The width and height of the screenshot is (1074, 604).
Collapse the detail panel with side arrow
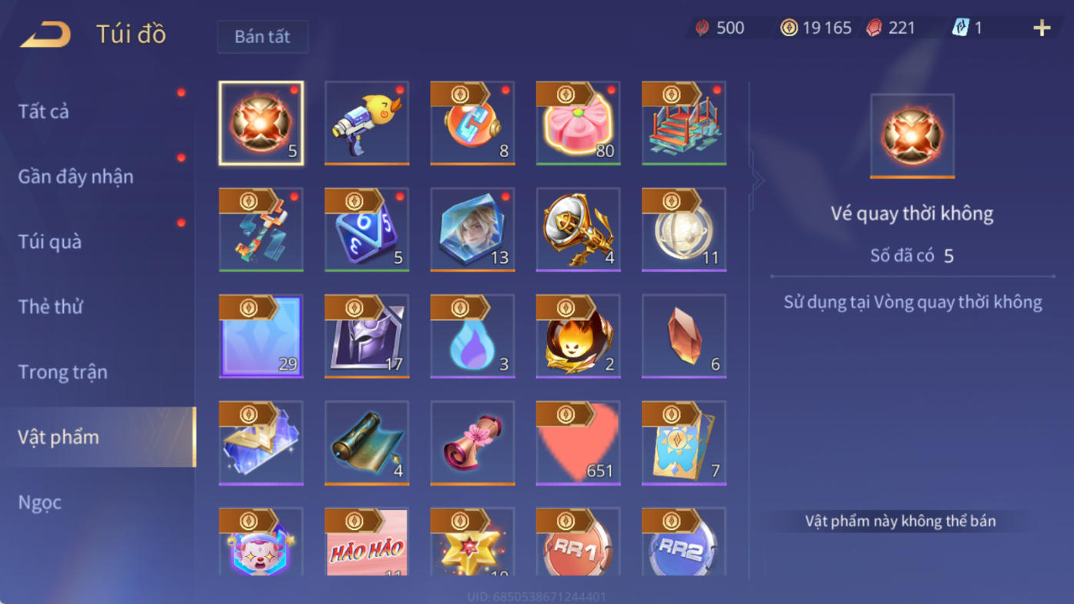click(x=758, y=182)
